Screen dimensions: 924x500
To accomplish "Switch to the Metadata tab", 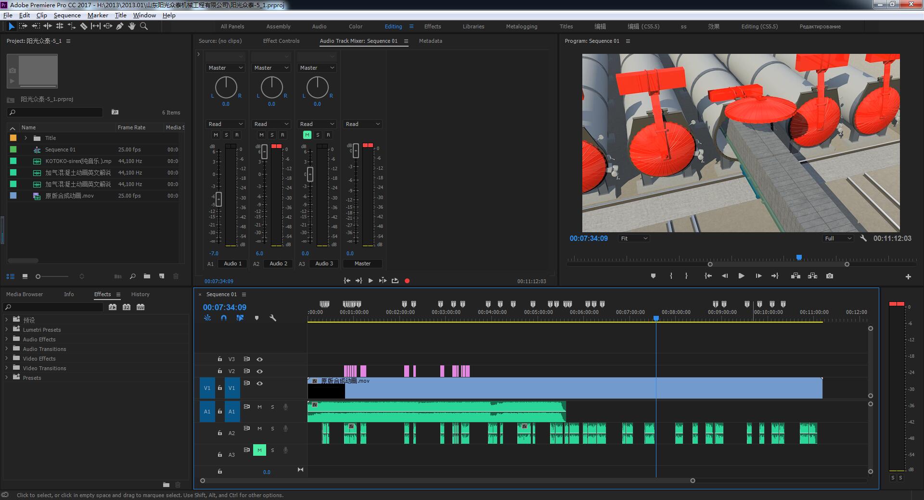I will tap(430, 41).
